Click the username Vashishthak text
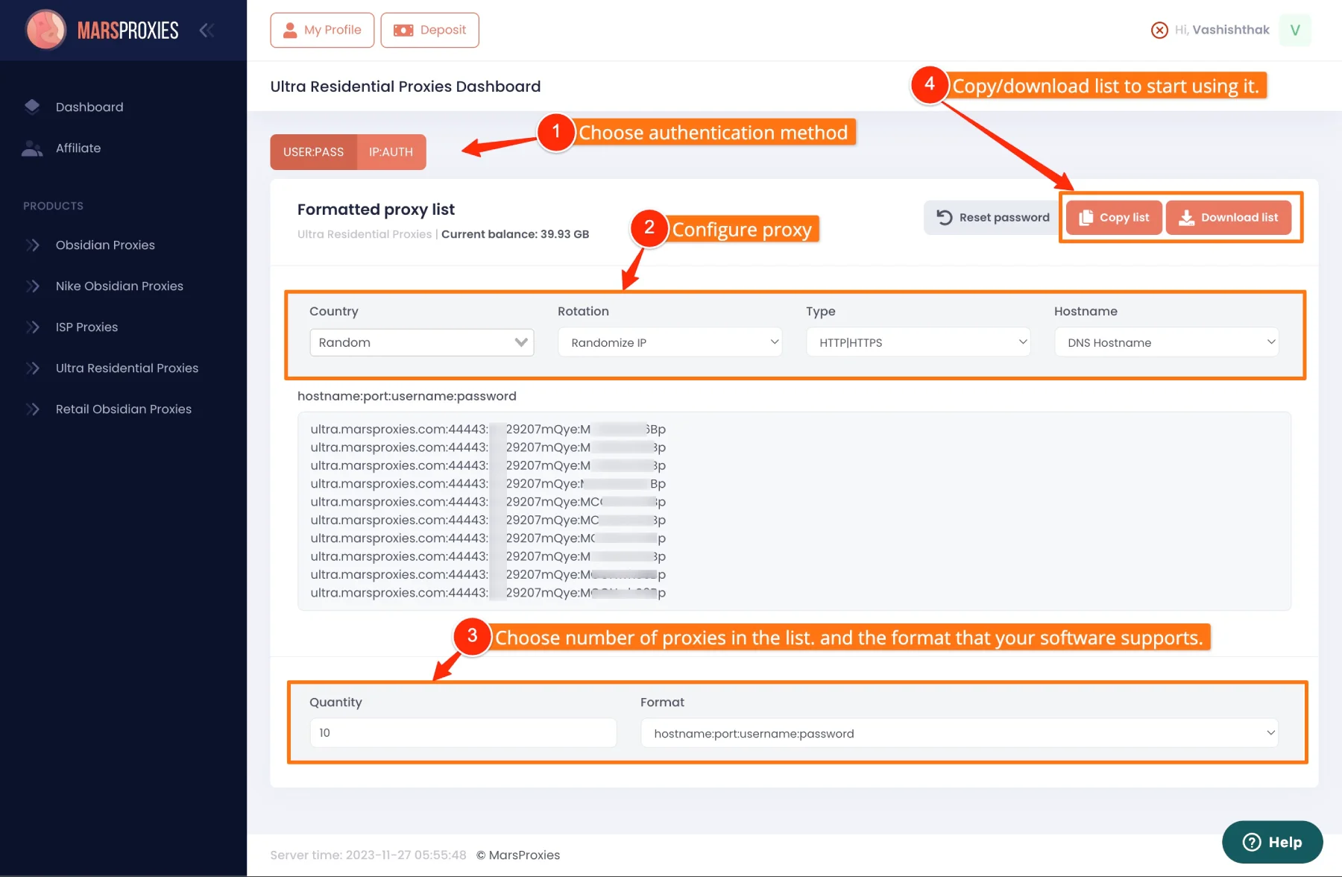 pyautogui.click(x=1230, y=30)
